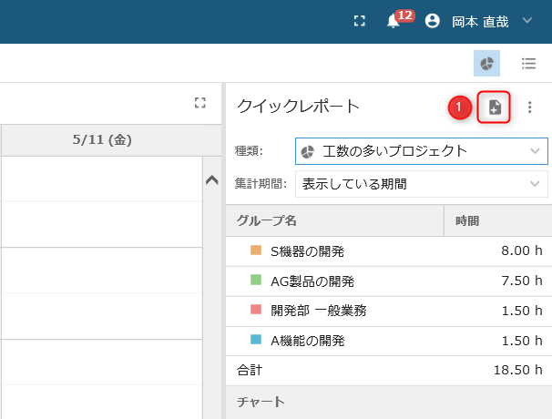Switch to the list view icon

click(528, 64)
